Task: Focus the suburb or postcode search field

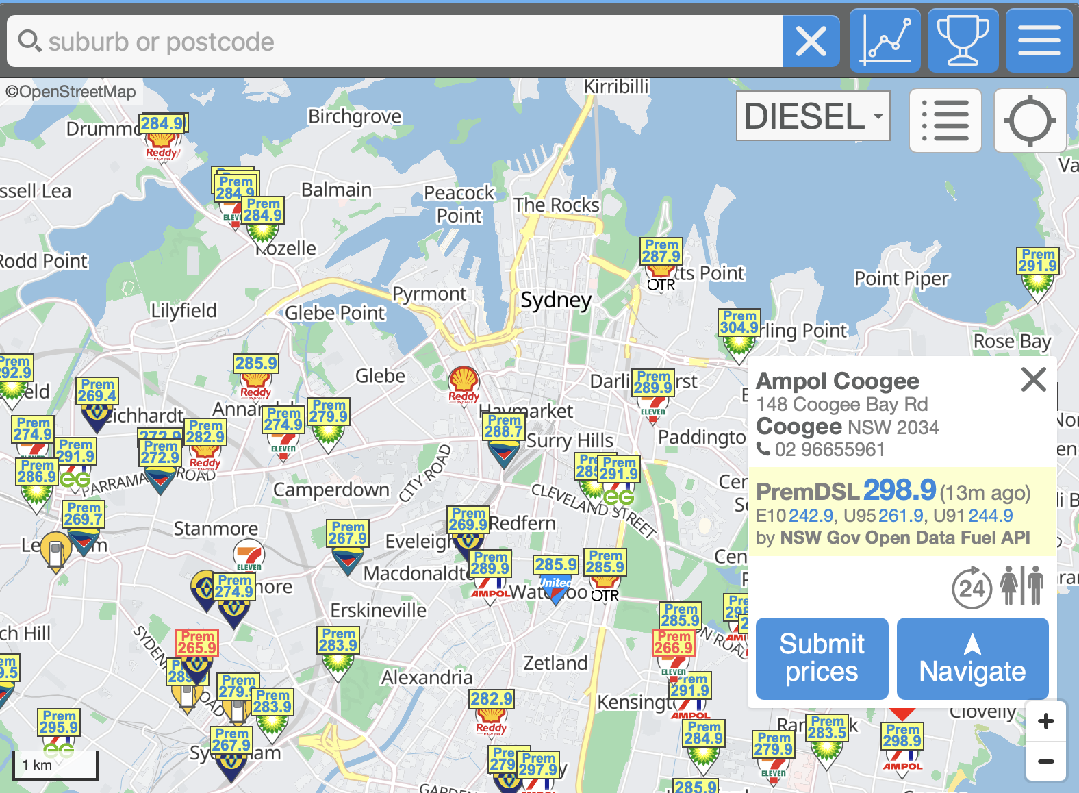Action: coord(394,42)
